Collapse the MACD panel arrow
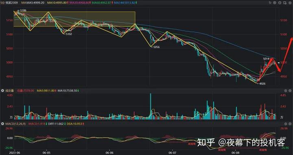The height and width of the screenshot is (155, 293). coord(2,124)
